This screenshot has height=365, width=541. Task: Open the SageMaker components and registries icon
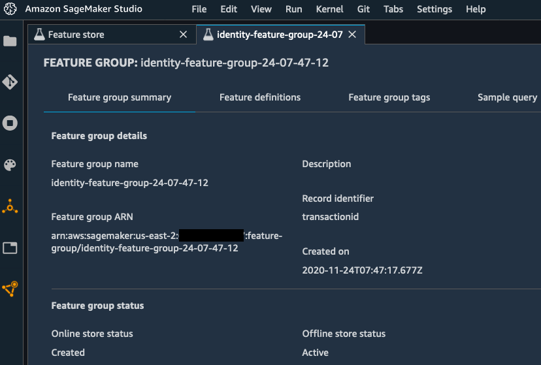[10, 206]
